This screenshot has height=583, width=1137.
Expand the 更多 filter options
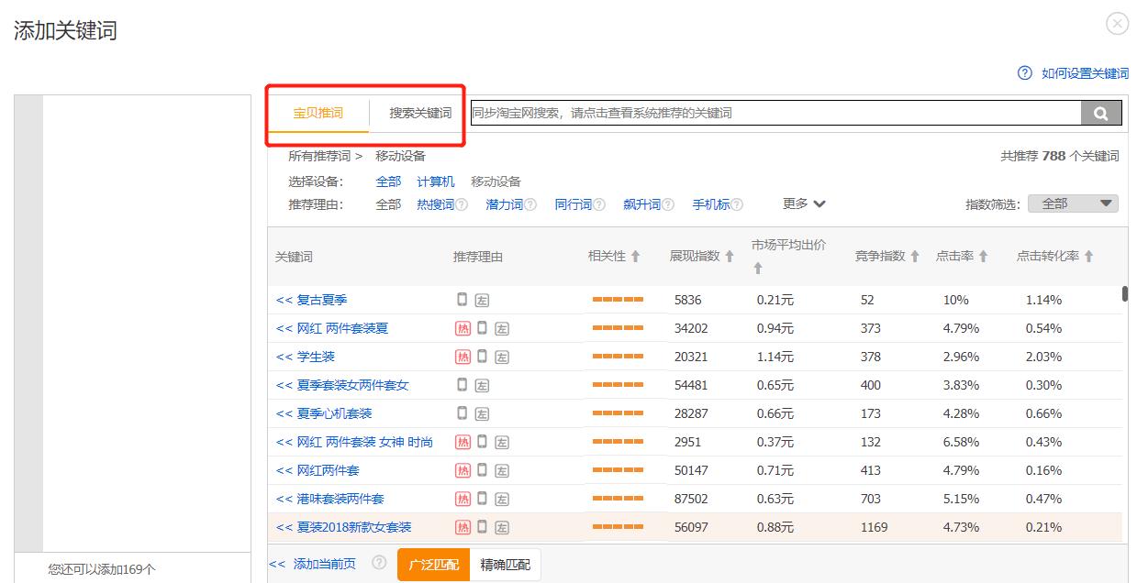[x=797, y=203]
